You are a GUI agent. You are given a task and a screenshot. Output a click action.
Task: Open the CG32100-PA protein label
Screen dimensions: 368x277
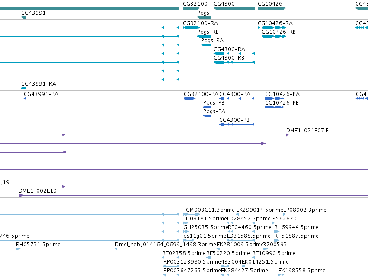(201, 94)
